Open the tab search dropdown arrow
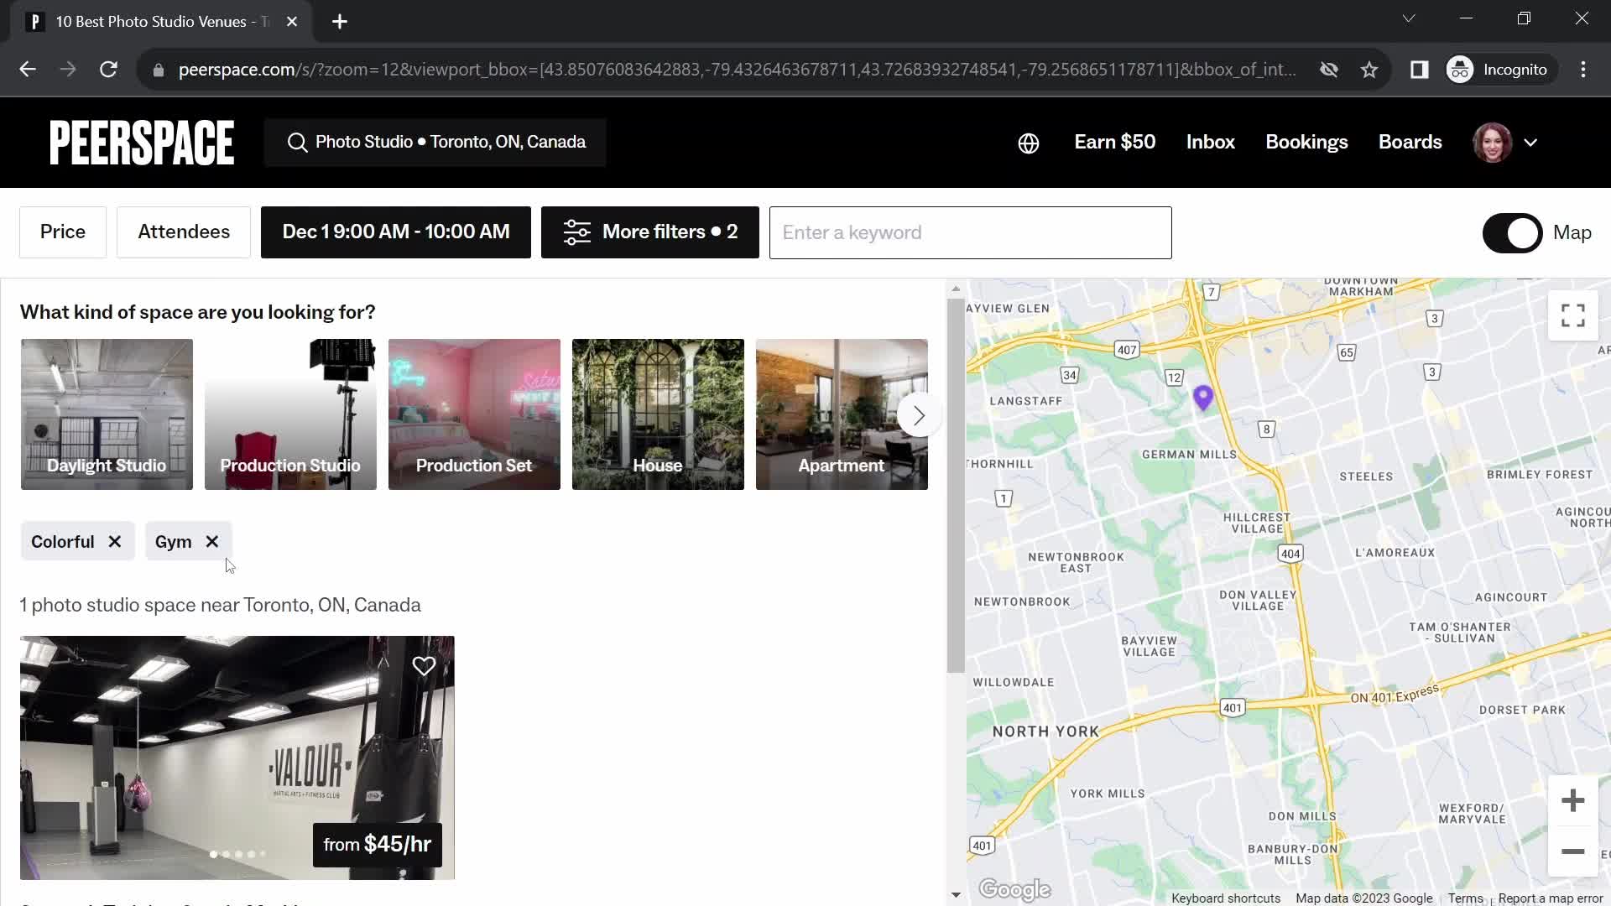Viewport: 1611px width, 906px height. pos(1409,18)
